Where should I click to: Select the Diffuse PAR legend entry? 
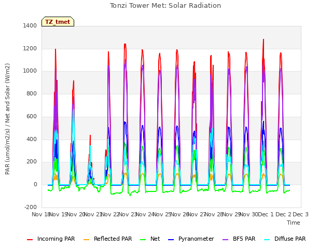tap(285, 239)
